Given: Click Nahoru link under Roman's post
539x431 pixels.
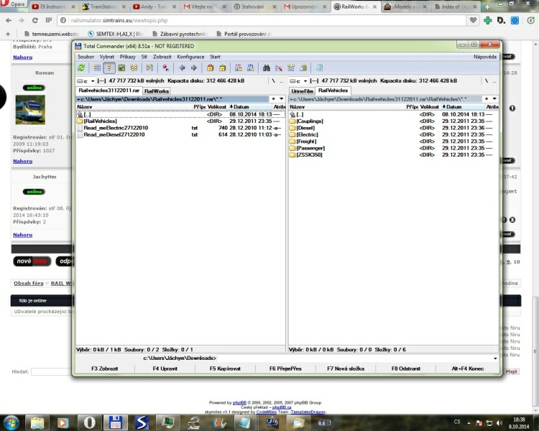Looking at the screenshot, I should pyautogui.click(x=23, y=161).
